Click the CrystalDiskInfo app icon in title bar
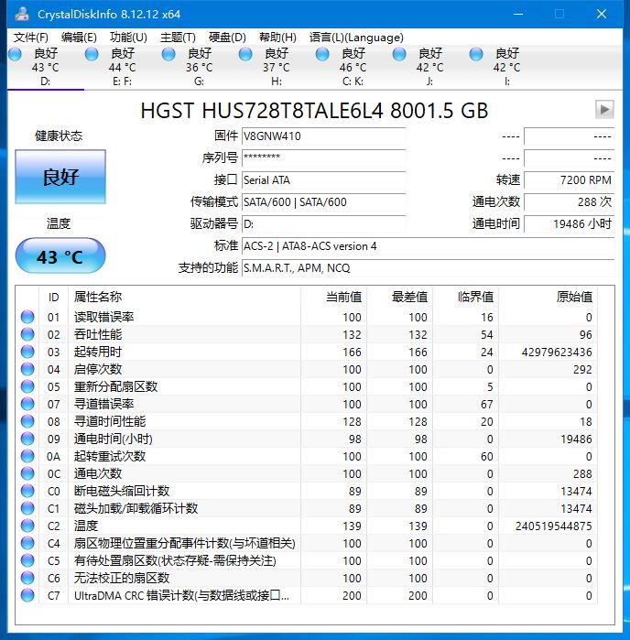This screenshot has width=630, height=640. [22, 14]
